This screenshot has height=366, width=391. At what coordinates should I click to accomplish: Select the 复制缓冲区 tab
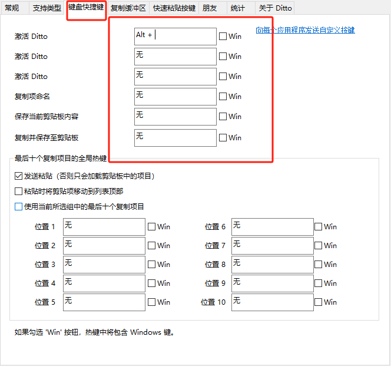click(x=128, y=8)
